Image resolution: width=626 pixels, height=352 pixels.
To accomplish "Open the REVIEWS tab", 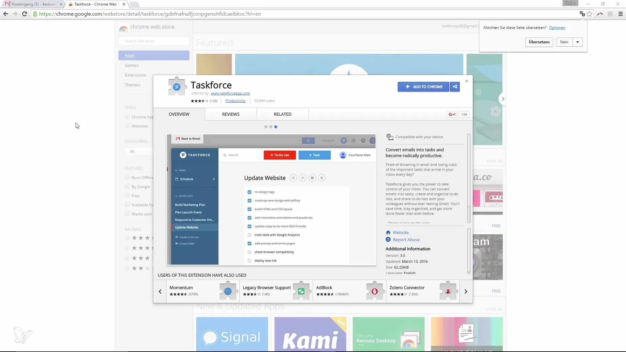I will point(231,114).
